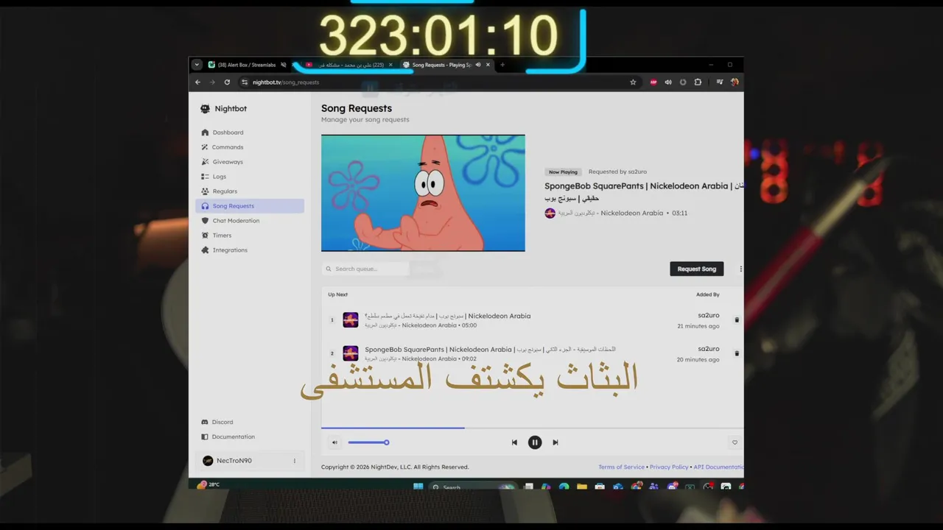Mute audio on Song Requests tab

click(478, 65)
